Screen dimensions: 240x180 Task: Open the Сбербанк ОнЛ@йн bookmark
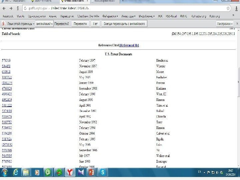[88, 16]
